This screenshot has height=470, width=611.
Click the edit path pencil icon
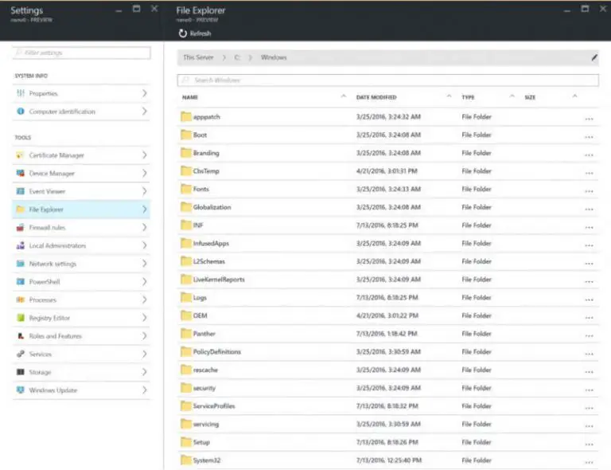click(593, 57)
